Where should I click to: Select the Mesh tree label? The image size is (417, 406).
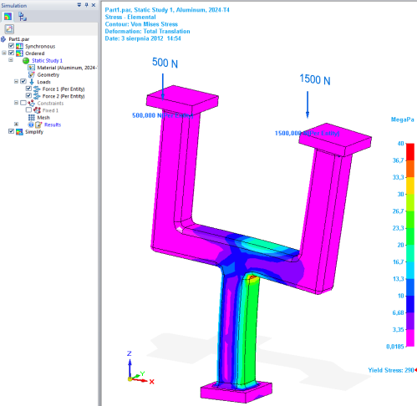(x=43, y=118)
